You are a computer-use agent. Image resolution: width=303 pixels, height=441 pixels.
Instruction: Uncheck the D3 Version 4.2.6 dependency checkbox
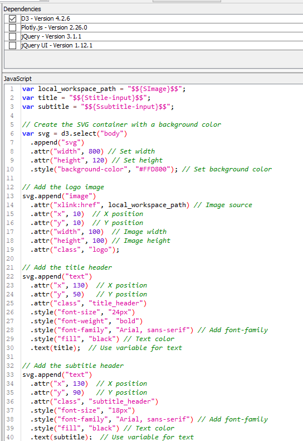click(13, 18)
